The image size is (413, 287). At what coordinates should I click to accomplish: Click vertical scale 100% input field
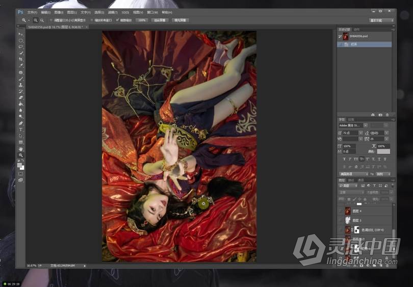pos(349,146)
